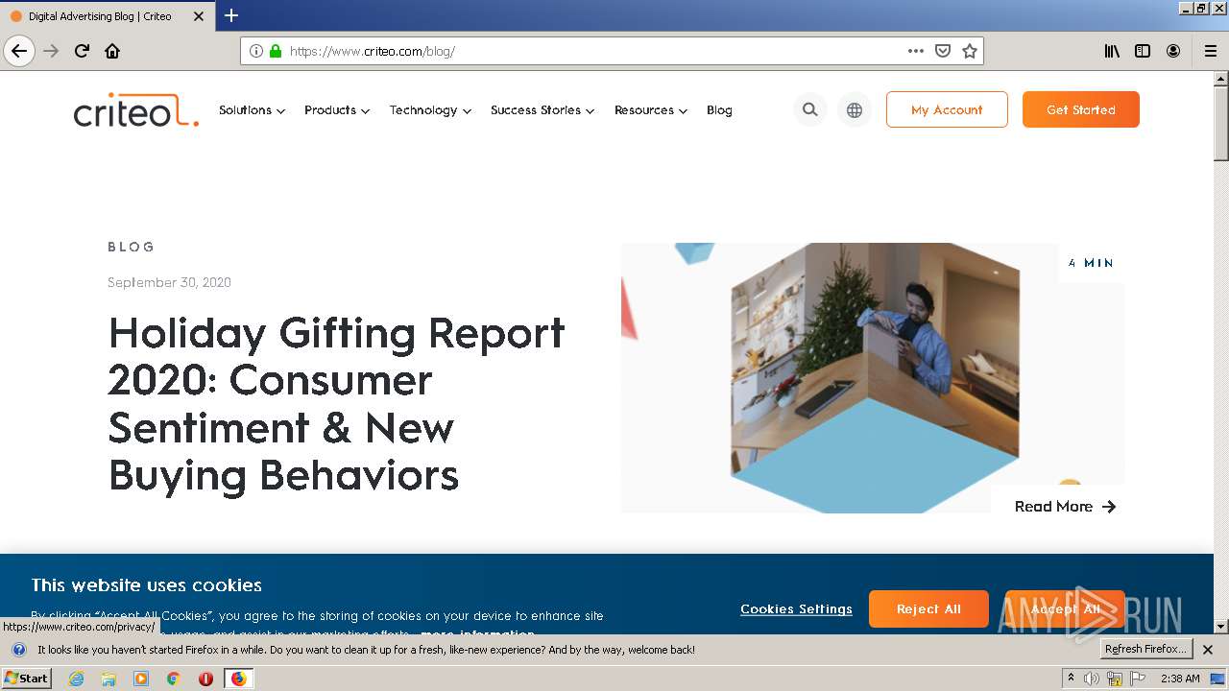Click Accept All cookies button

pyautogui.click(x=1065, y=609)
